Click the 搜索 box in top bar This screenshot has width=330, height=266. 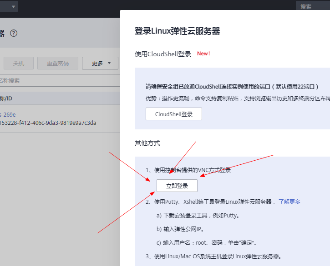click(313, 6)
